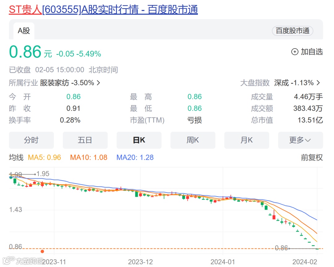The image size is (334, 267).
Task: Click the 总市值 value 13.51亿
Action: [310, 120]
